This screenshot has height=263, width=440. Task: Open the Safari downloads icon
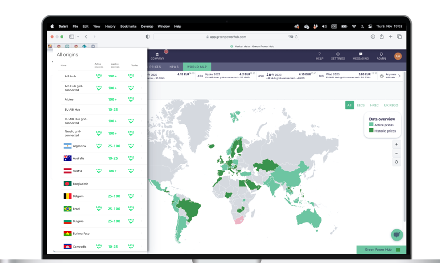(373, 37)
